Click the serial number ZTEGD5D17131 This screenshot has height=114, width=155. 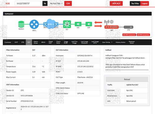pyautogui.click(x=27, y=101)
